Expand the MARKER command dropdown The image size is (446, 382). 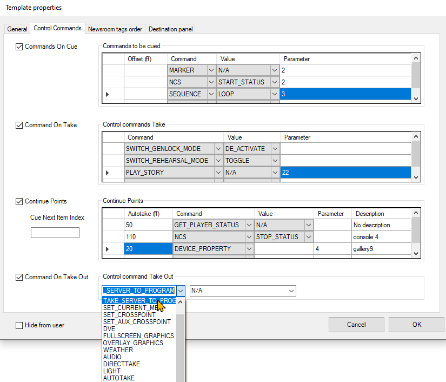point(211,70)
